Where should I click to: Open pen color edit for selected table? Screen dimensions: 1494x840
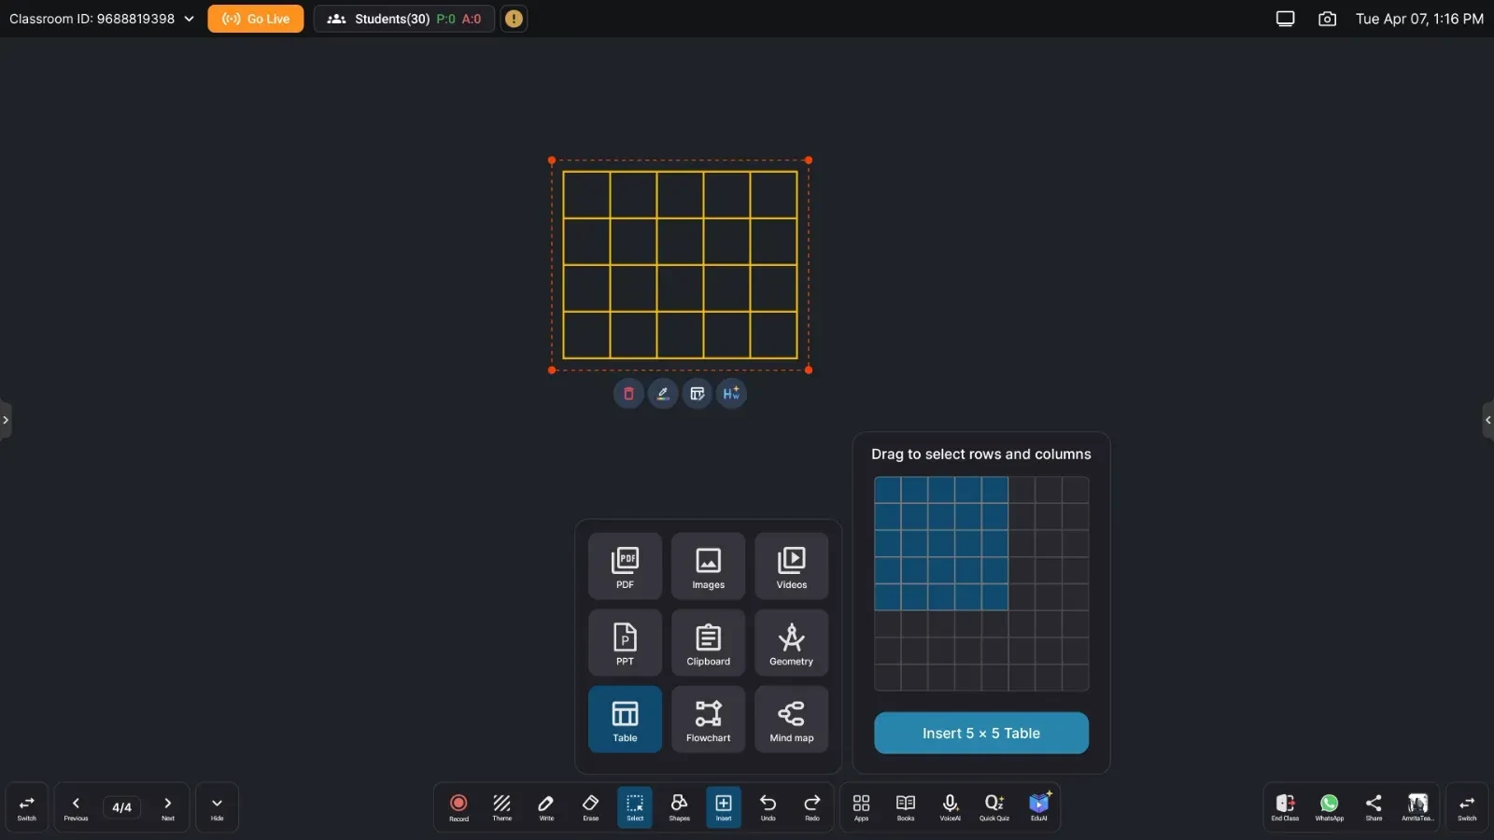[x=663, y=394]
